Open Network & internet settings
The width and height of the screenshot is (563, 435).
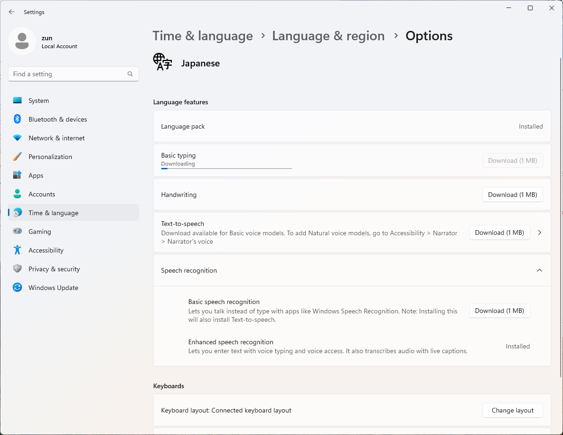pyautogui.click(x=74, y=138)
